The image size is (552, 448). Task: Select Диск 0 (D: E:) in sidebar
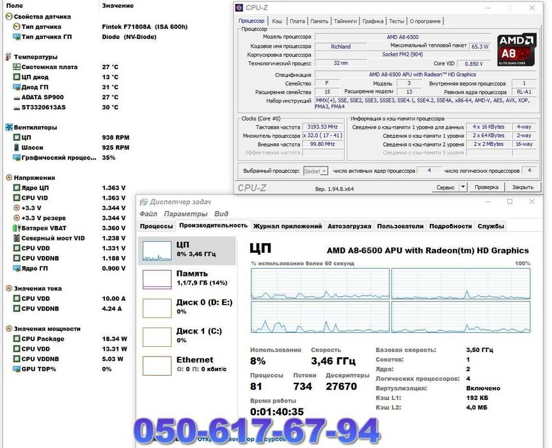click(187, 308)
